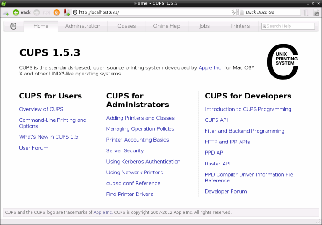The width and height of the screenshot is (322, 225).
Task: Open Introduction to CUPS Programming link
Action: tap(248, 109)
